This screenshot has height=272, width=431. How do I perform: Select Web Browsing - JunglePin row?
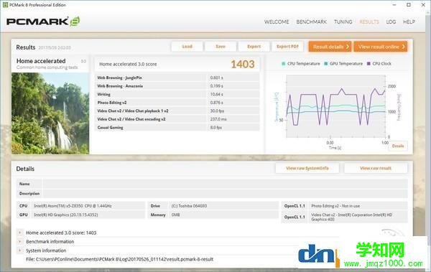pyautogui.click(x=177, y=78)
